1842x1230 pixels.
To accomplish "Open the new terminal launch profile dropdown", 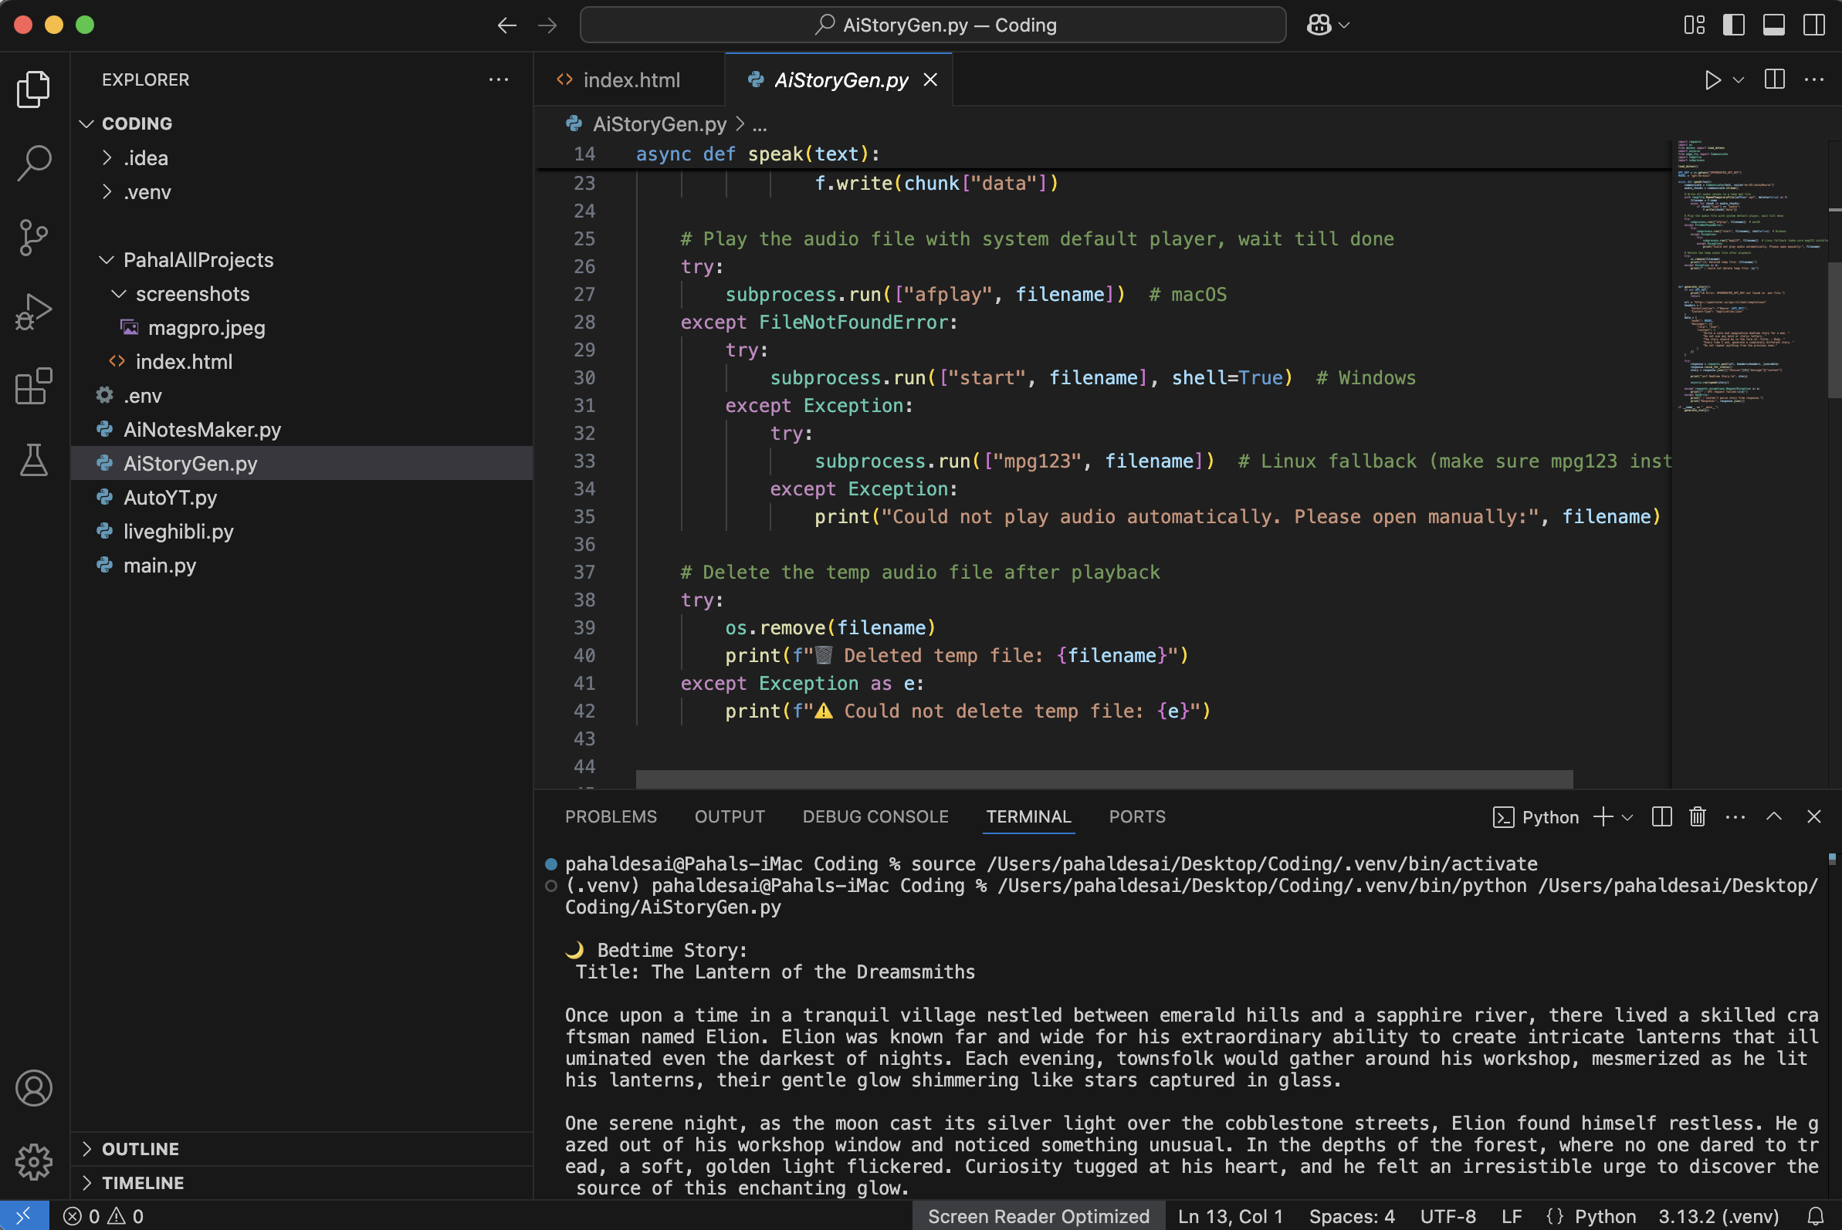I will pyautogui.click(x=1627, y=817).
